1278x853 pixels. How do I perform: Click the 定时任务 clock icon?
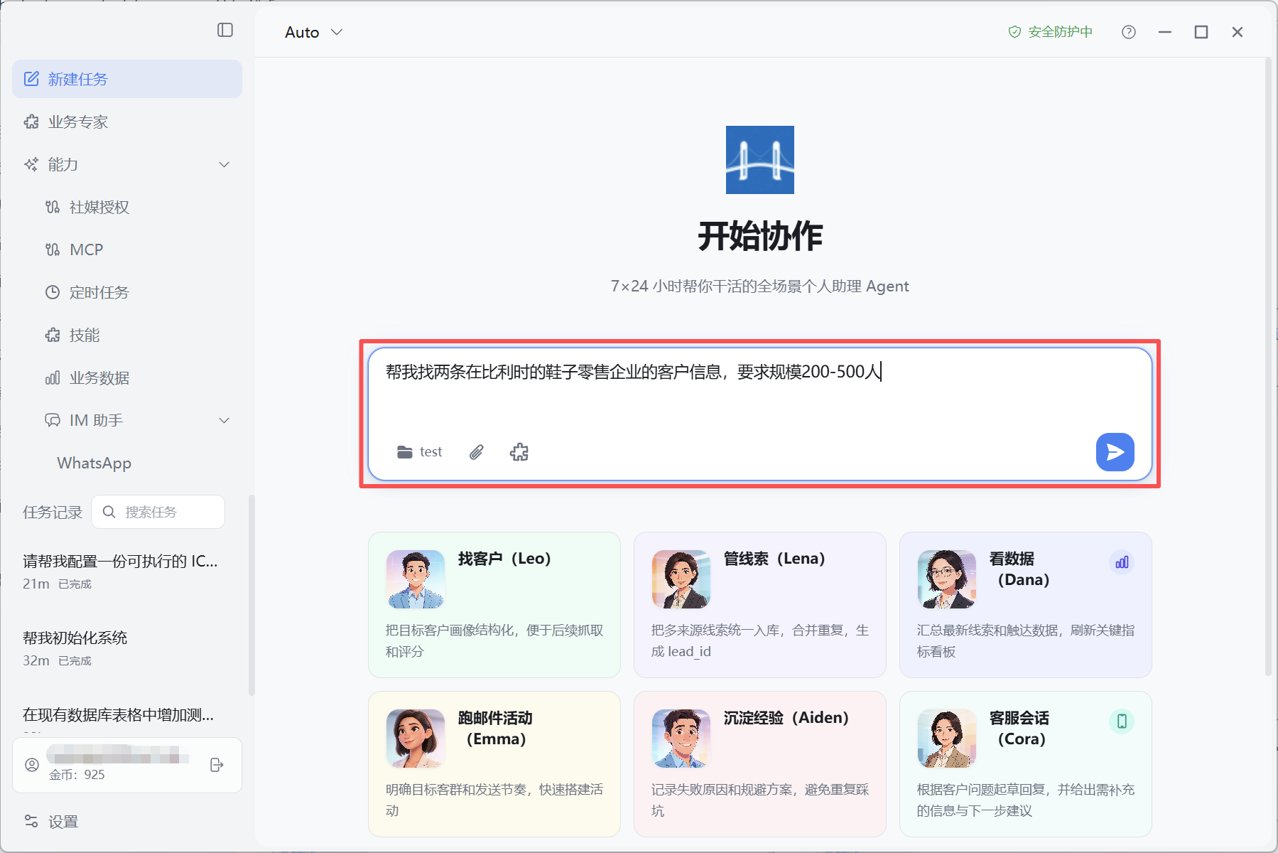pos(53,292)
